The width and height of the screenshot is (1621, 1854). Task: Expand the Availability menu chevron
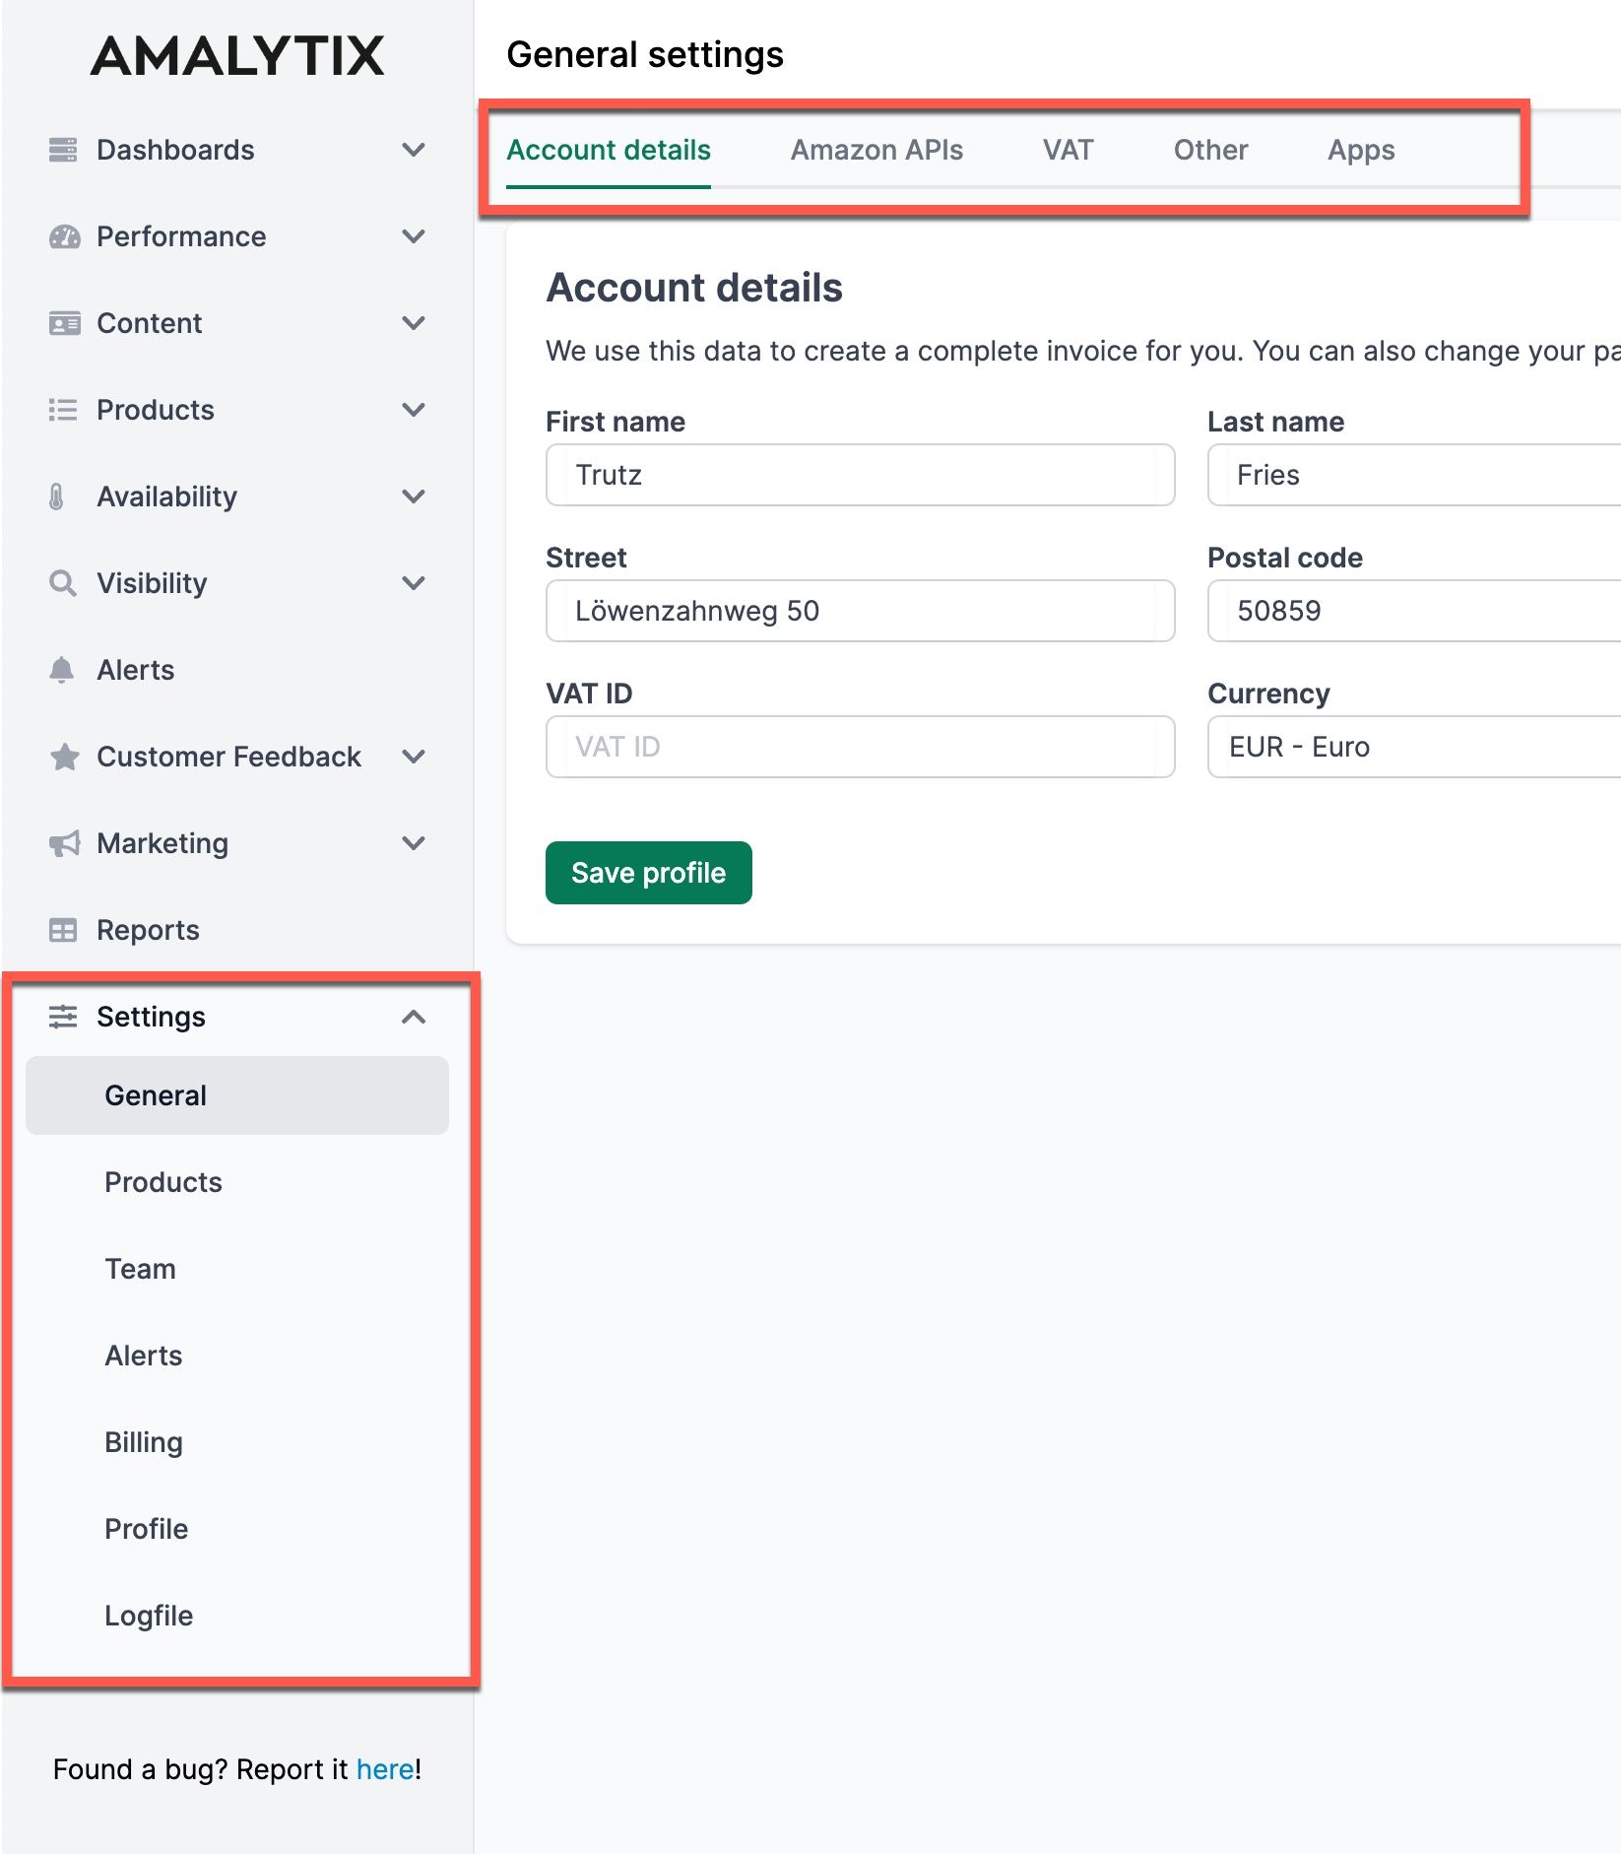click(x=414, y=497)
